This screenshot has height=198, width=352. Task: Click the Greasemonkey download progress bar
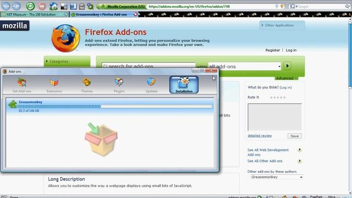point(115,106)
